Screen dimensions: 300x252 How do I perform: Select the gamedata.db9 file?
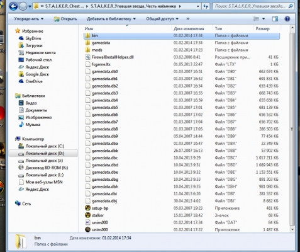(x=182, y=136)
